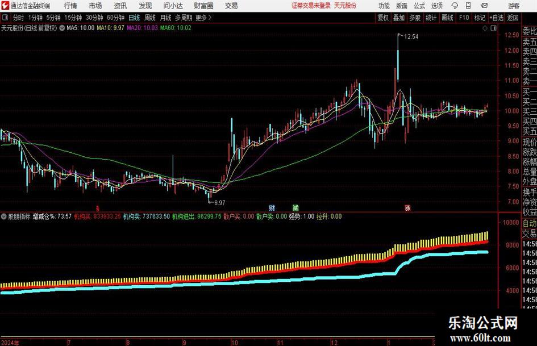Click the 复权 toolbar button

(x=383, y=18)
